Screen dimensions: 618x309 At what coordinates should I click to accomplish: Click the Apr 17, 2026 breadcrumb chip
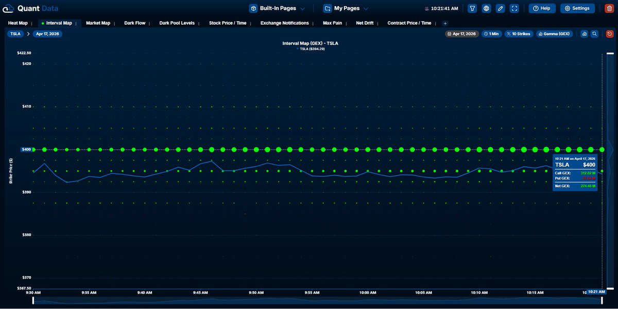pyautogui.click(x=47, y=34)
